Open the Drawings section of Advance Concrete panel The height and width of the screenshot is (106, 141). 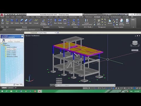[10, 41]
